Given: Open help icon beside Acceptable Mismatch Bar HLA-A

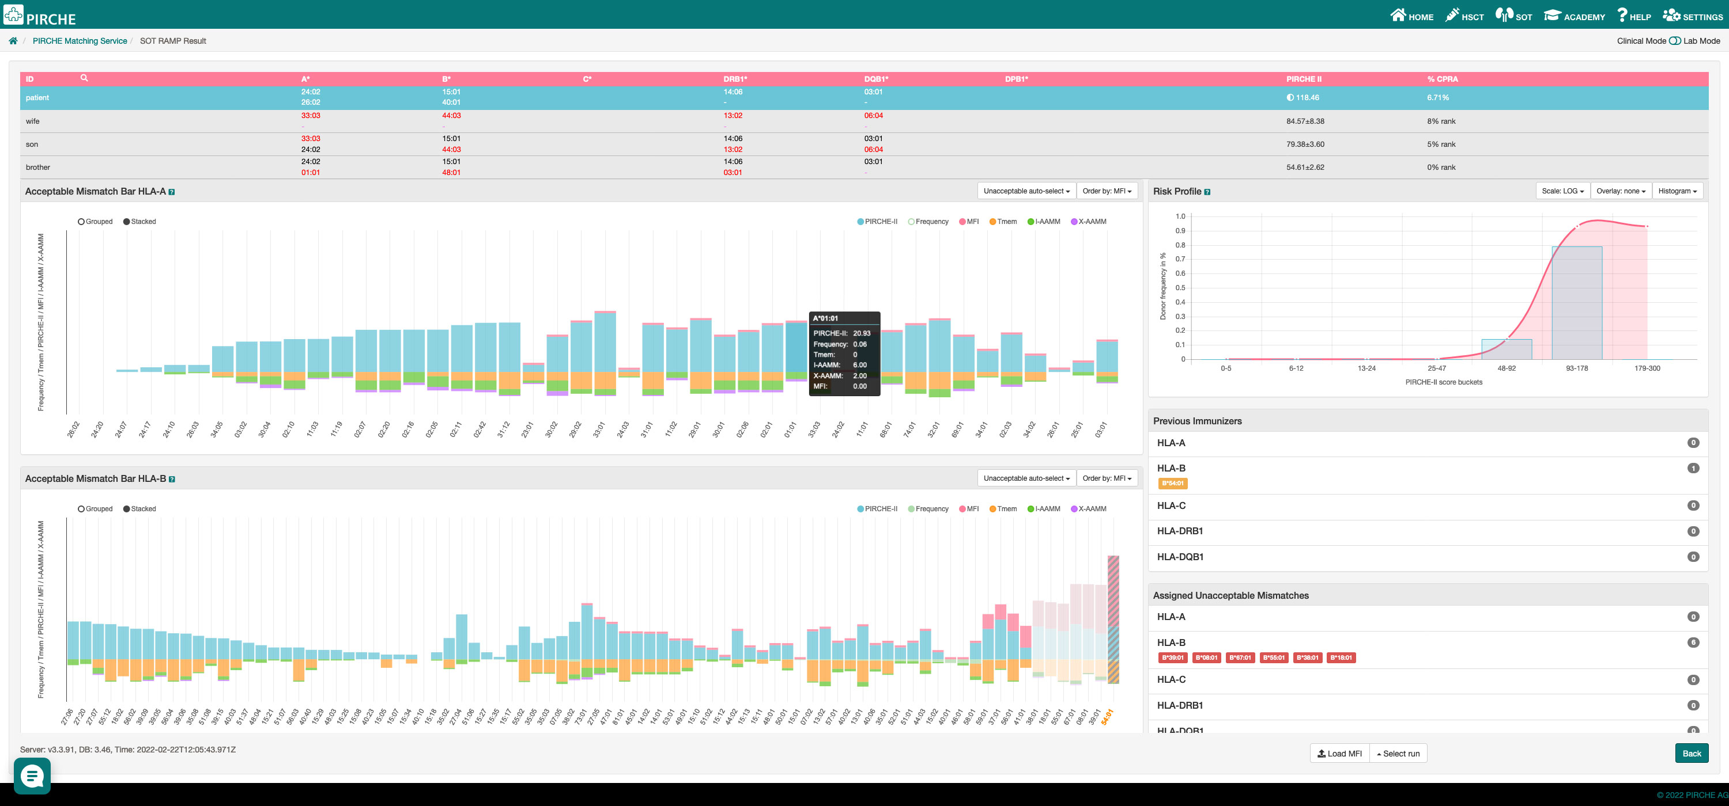Looking at the screenshot, I should [x=172, y=192].
